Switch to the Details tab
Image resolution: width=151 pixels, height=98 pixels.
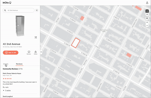[6, 64]
